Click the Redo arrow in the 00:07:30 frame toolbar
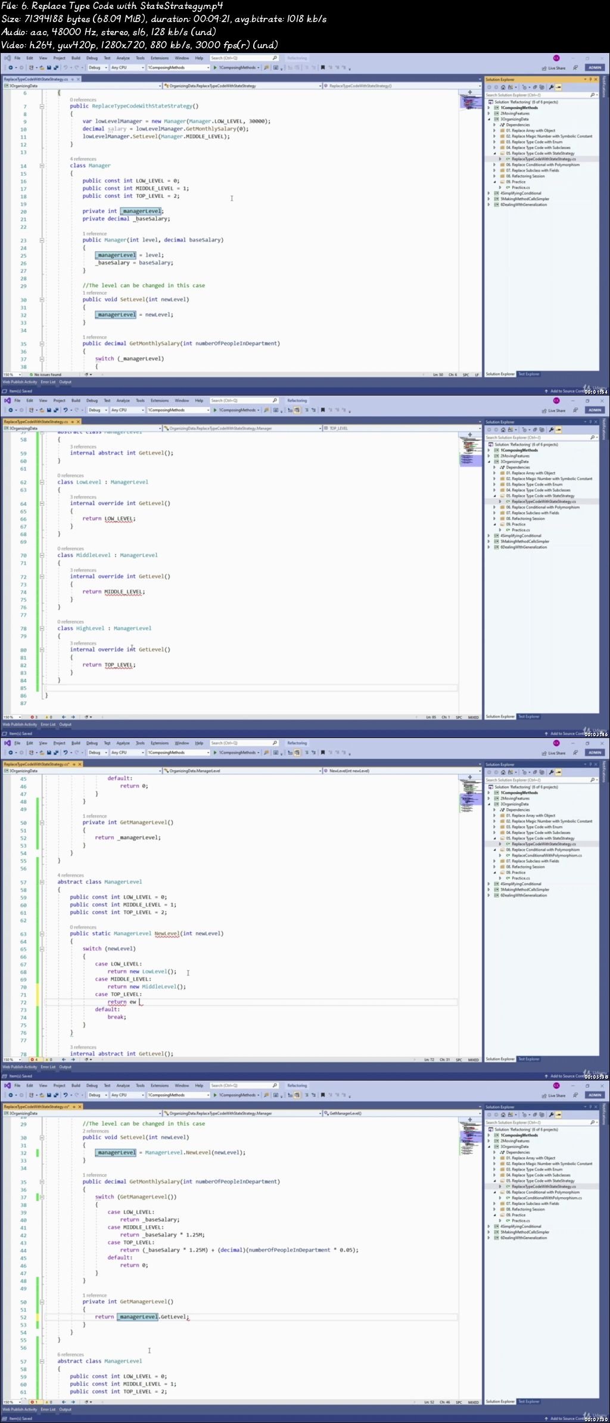Viewport: 610px width, 1423px height. point(77,1095)
